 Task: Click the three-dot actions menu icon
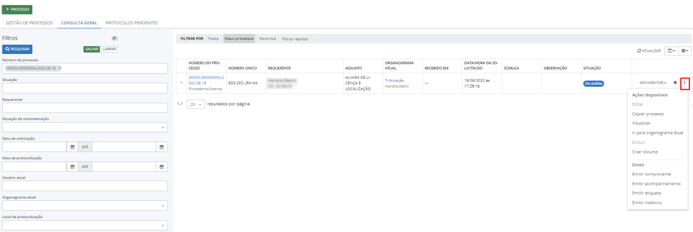(685, 83)
